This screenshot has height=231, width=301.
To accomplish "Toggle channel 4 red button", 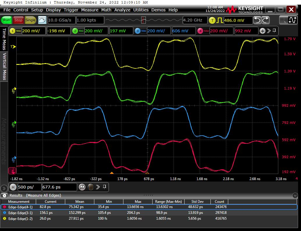I will 200,31.
